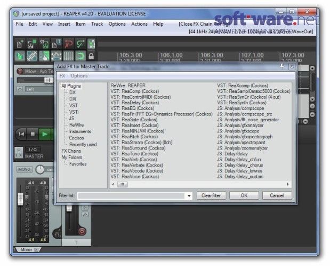Screen dimensions: 330x267
Task: Open the File menu
Action: tap(19, 24)
